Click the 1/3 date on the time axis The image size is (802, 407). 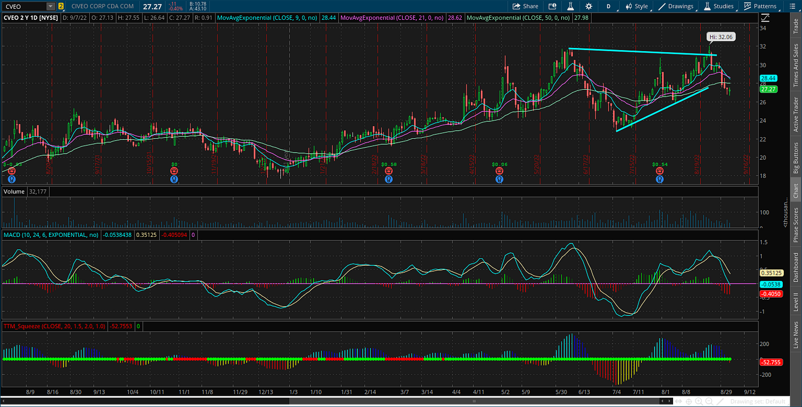click(x=293, y=392)
